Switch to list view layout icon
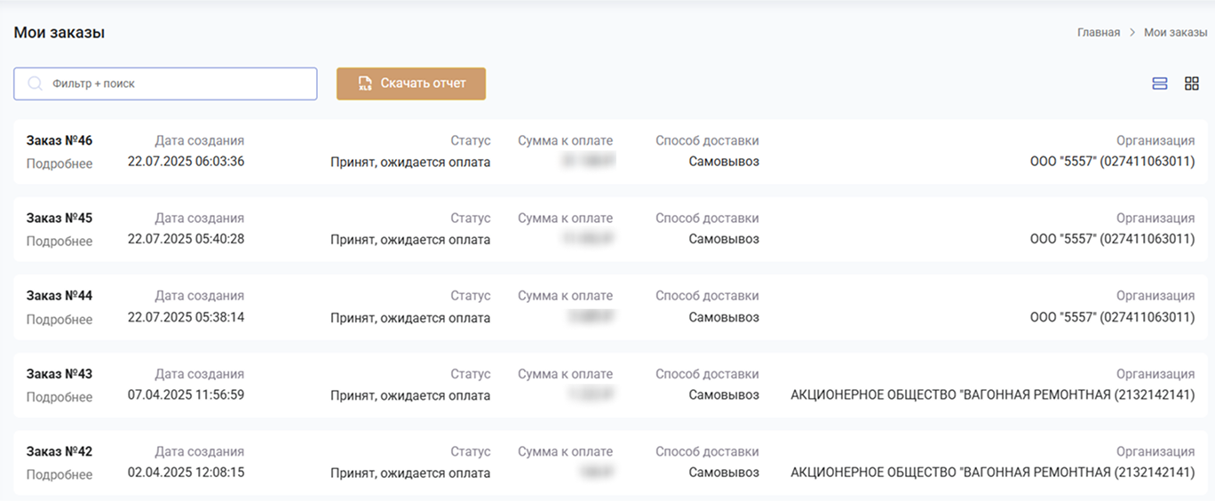The image size is (1215, 501). coord(1159,83)
